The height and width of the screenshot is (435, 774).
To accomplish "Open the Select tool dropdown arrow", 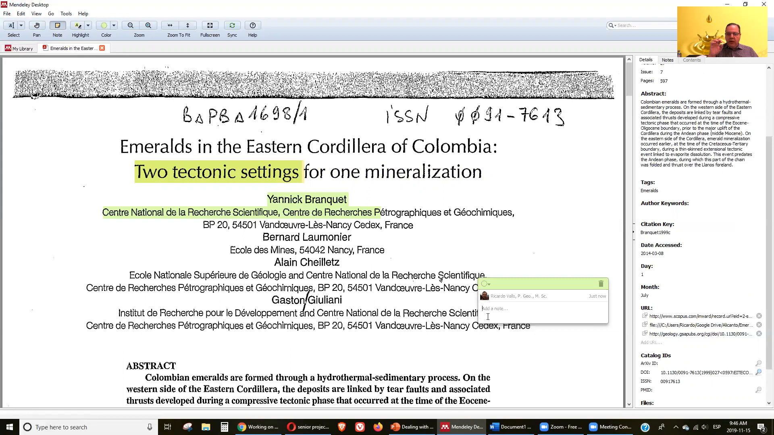I will 21,25.
